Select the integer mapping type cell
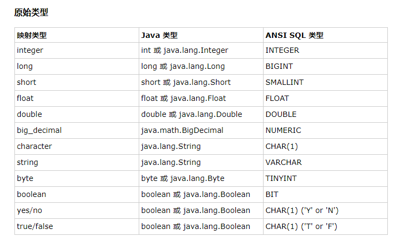Image resolution: width=406 pixels, height=245 pixels. pyautogui.click(x=30, y=50)
